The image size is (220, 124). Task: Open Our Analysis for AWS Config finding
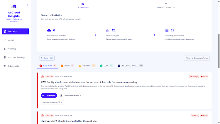(49, 95)
